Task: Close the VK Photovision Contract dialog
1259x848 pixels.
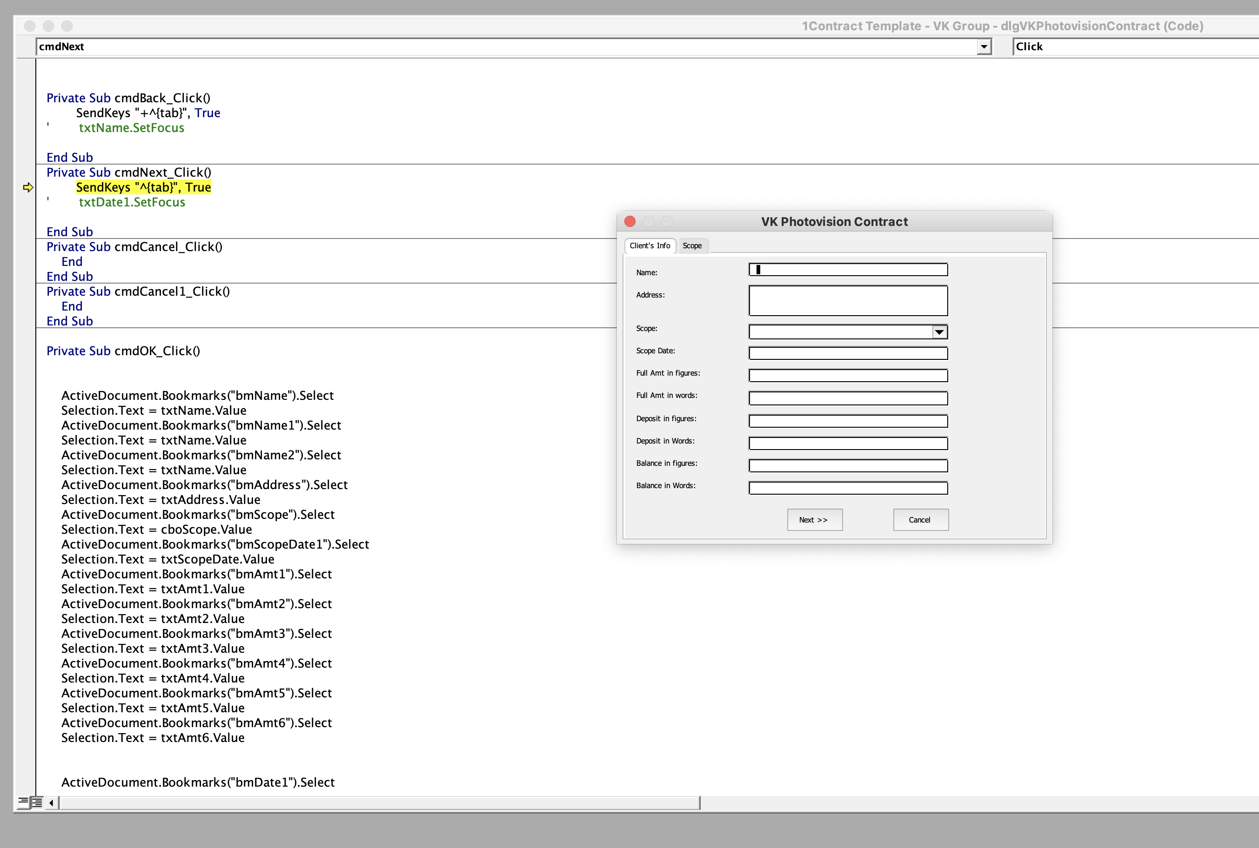Action: (629, 221)
